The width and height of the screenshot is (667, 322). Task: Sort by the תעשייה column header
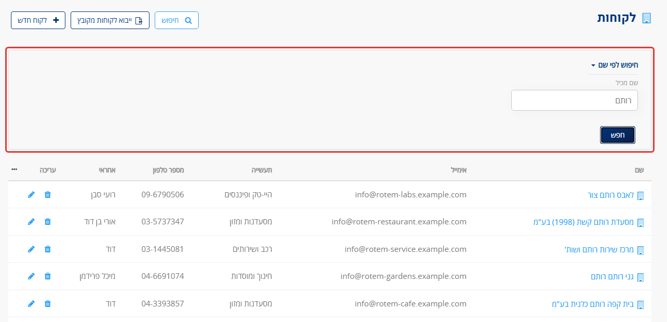262,170
